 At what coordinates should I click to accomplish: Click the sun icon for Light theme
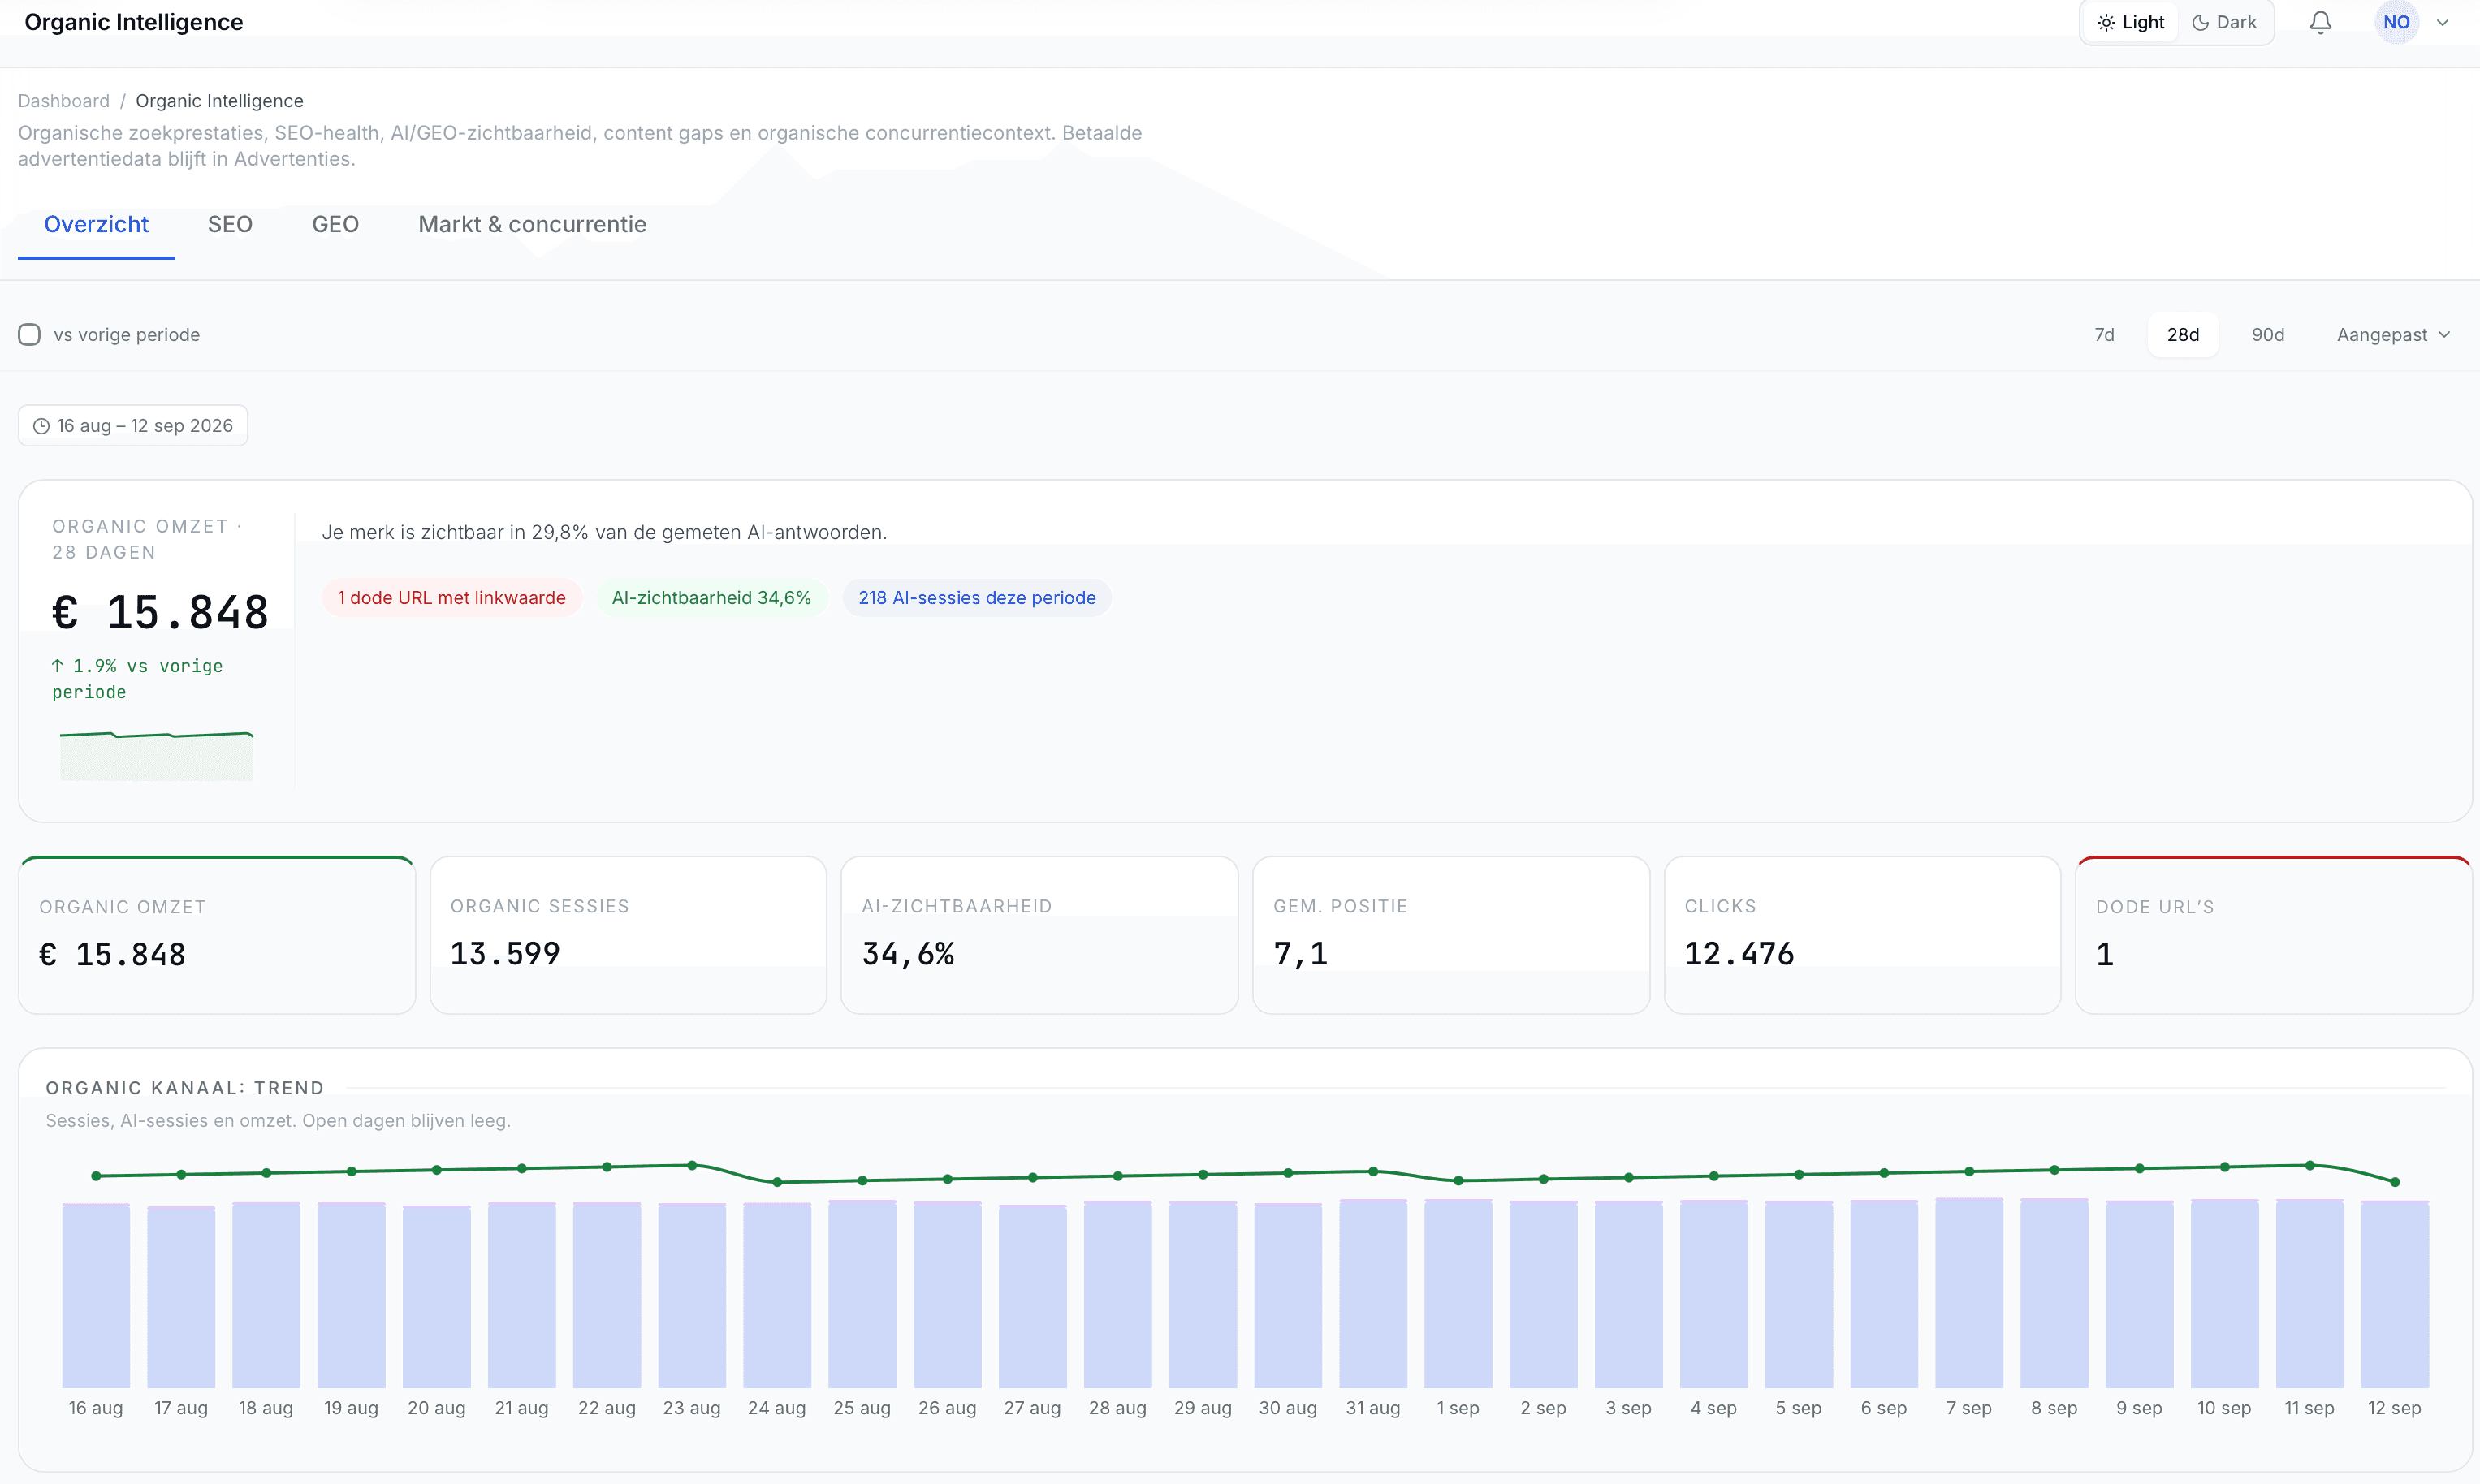click(2106, 22)
